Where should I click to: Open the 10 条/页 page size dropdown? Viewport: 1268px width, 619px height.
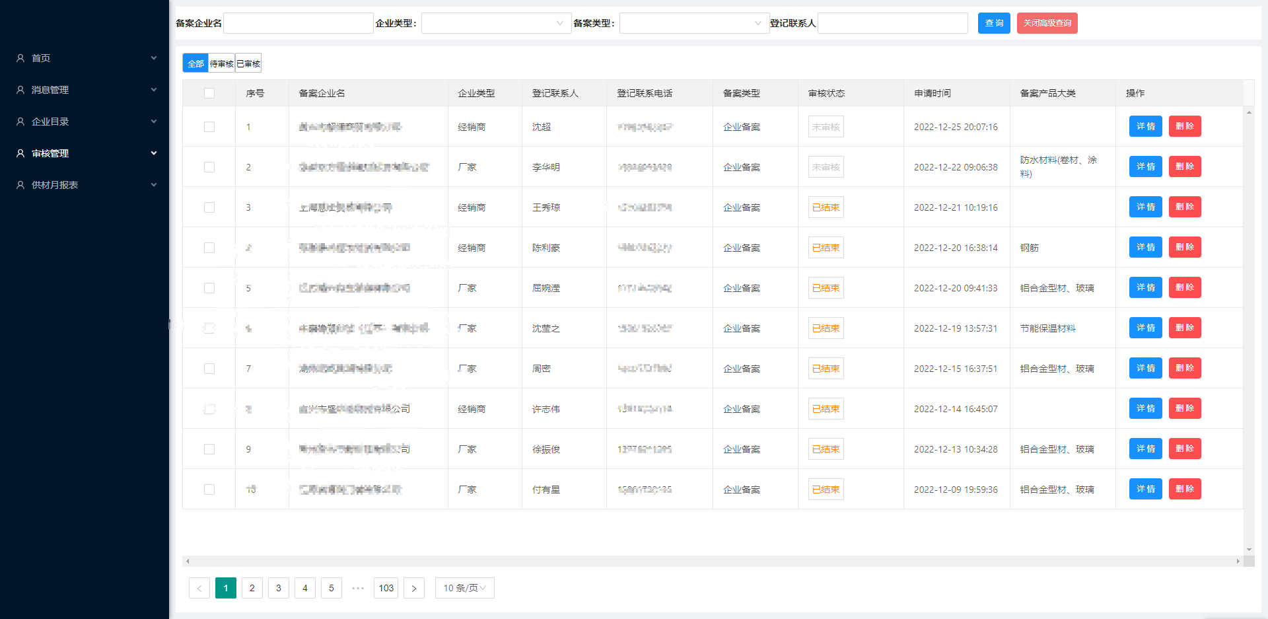465,588
